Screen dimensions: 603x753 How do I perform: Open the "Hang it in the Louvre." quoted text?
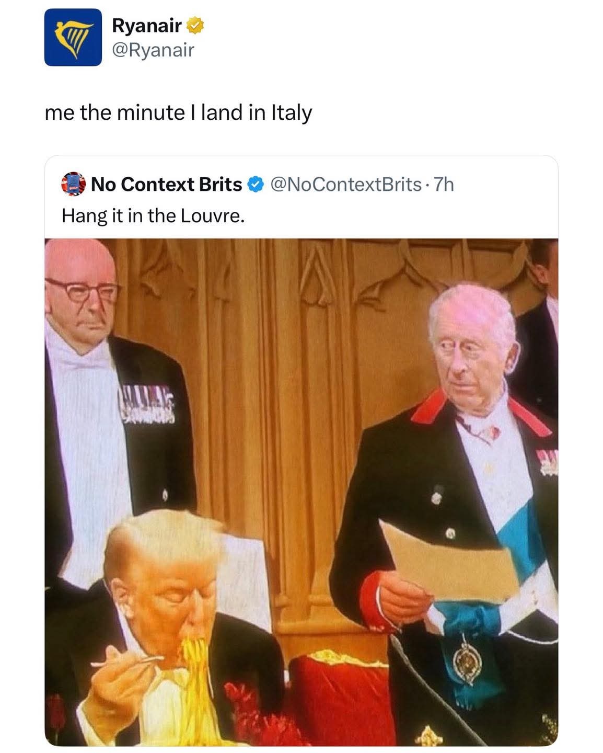click(x=153, y=215)
